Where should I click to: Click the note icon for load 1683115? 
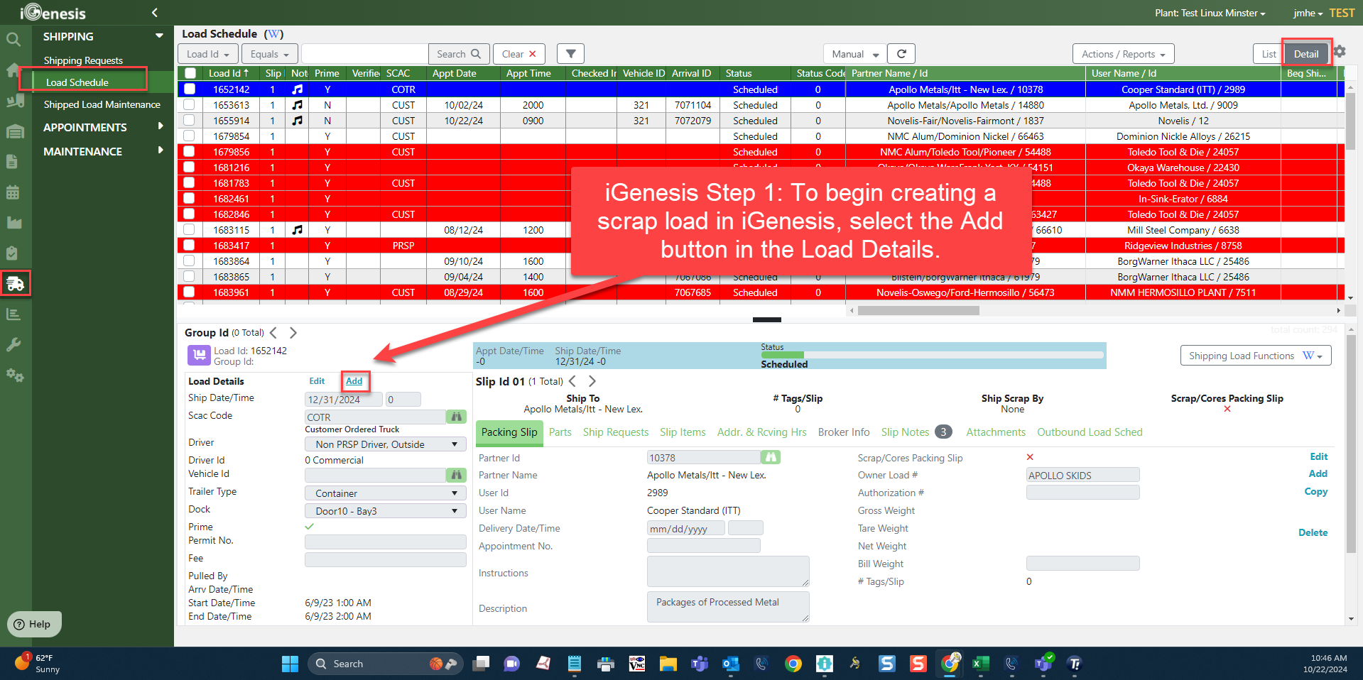298,230
